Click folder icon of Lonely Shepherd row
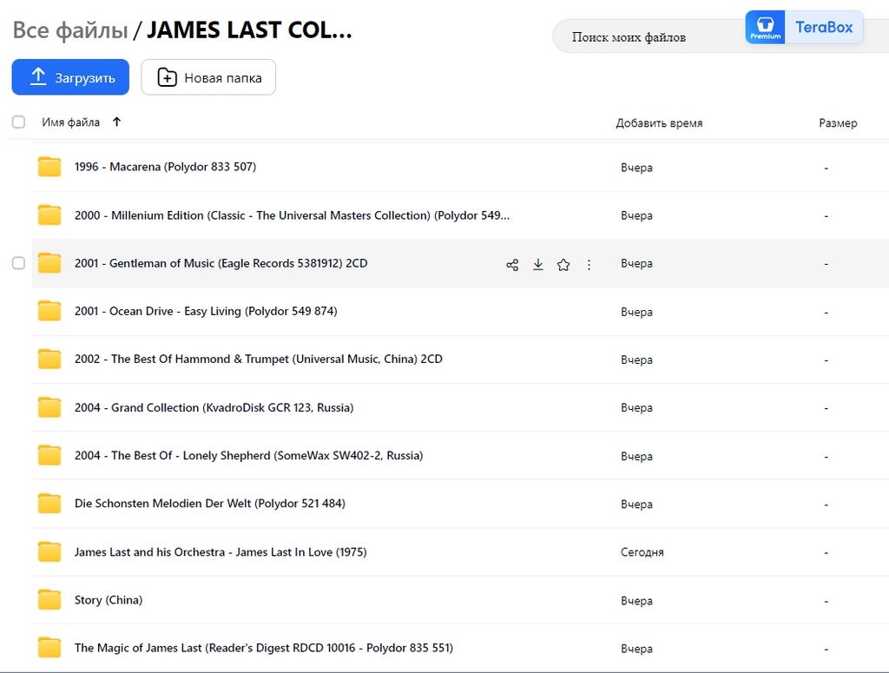The image size is (889, 673). tap(49, 455)
